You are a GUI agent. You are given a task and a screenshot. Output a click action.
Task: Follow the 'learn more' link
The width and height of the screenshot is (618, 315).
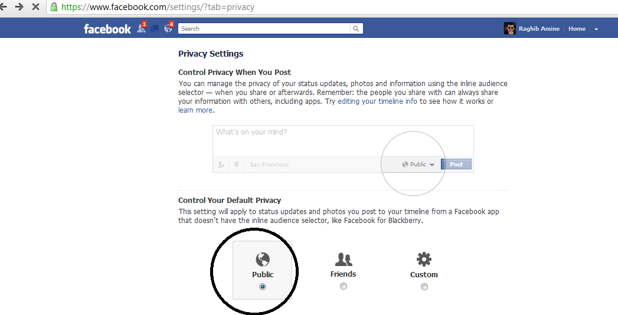pos(195,110)
